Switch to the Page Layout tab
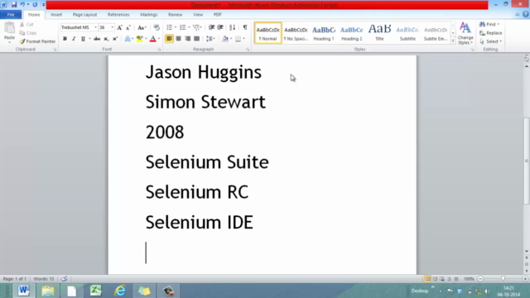The image size is (530, 298). 84,15
